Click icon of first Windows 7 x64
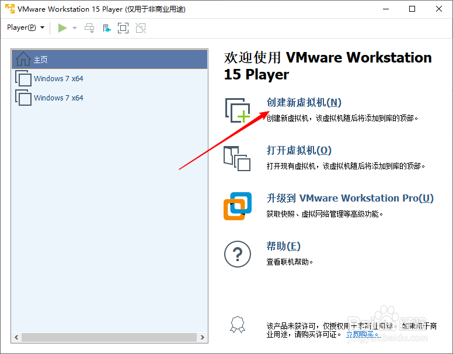453x354 pixels. tap(23, 78)
